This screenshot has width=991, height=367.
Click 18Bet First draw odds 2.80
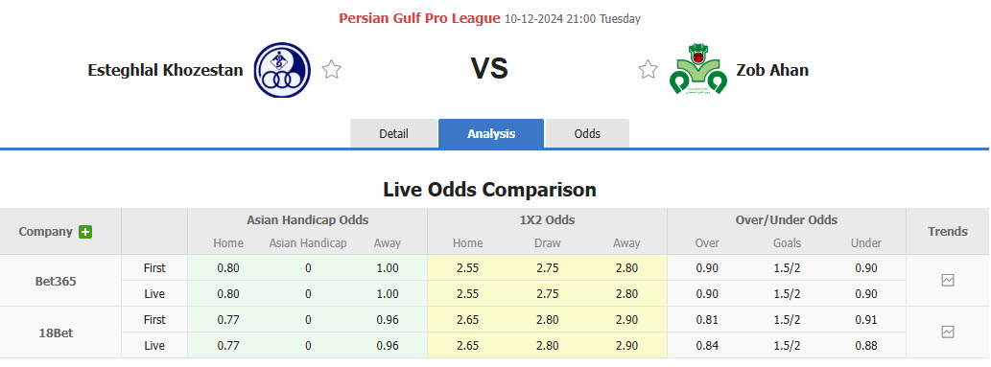click(548, 320)
